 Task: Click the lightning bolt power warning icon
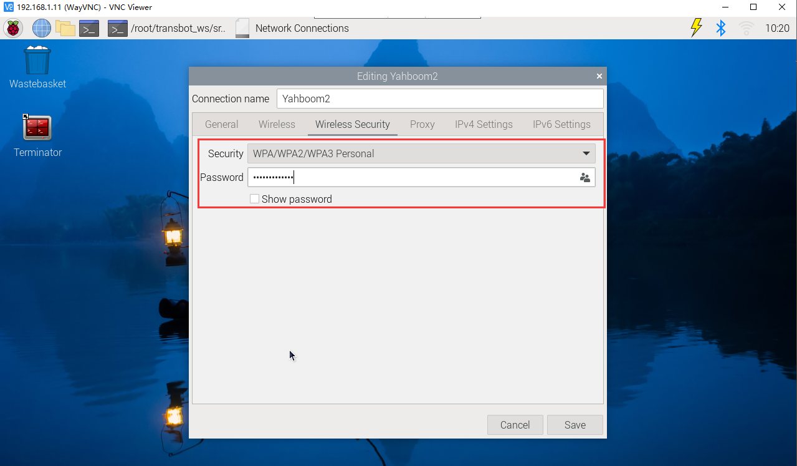coord(696,28)
